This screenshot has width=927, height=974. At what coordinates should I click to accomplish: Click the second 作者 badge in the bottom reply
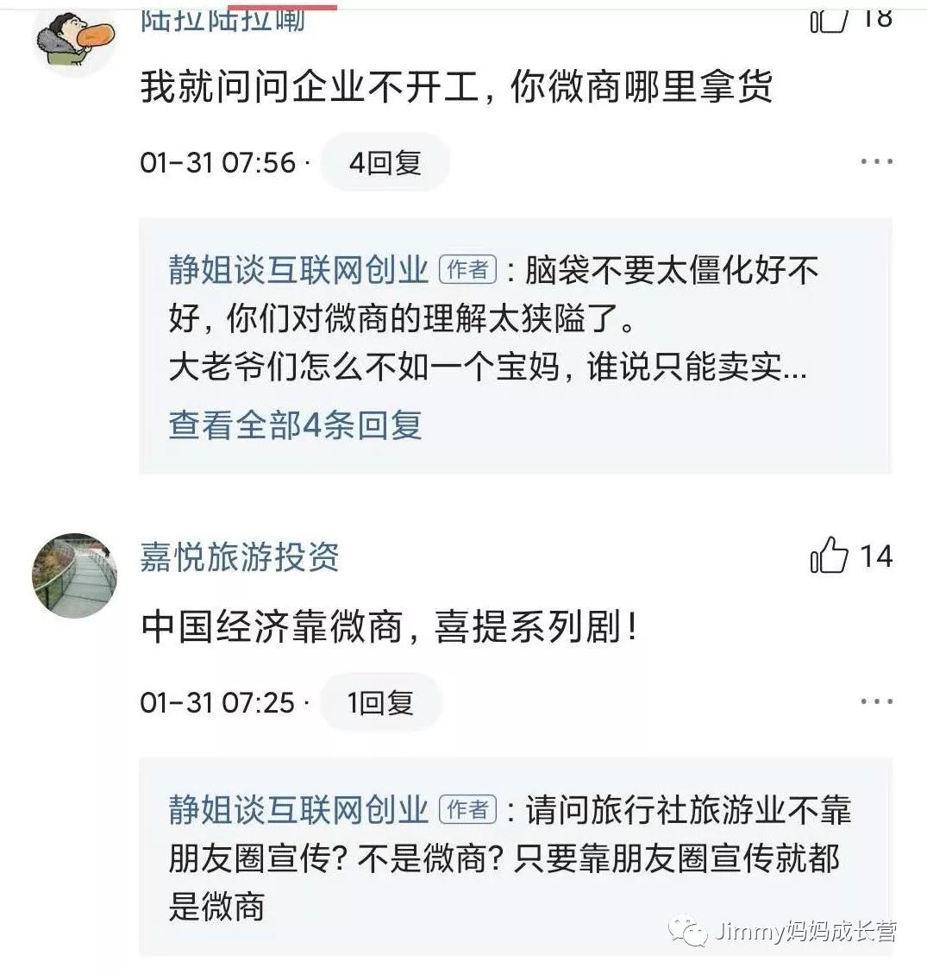[467, 809]
